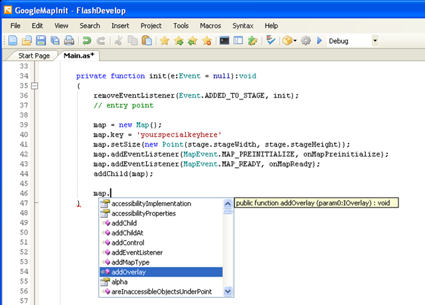425x305 pixels.
Task: Click line number 39 in the margin
Action: (24, 125)
